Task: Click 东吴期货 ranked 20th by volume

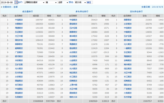Action: click(19, 97)
